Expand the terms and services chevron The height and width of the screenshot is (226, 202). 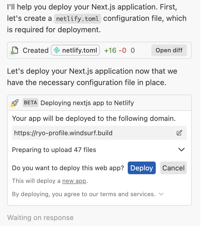161,194
